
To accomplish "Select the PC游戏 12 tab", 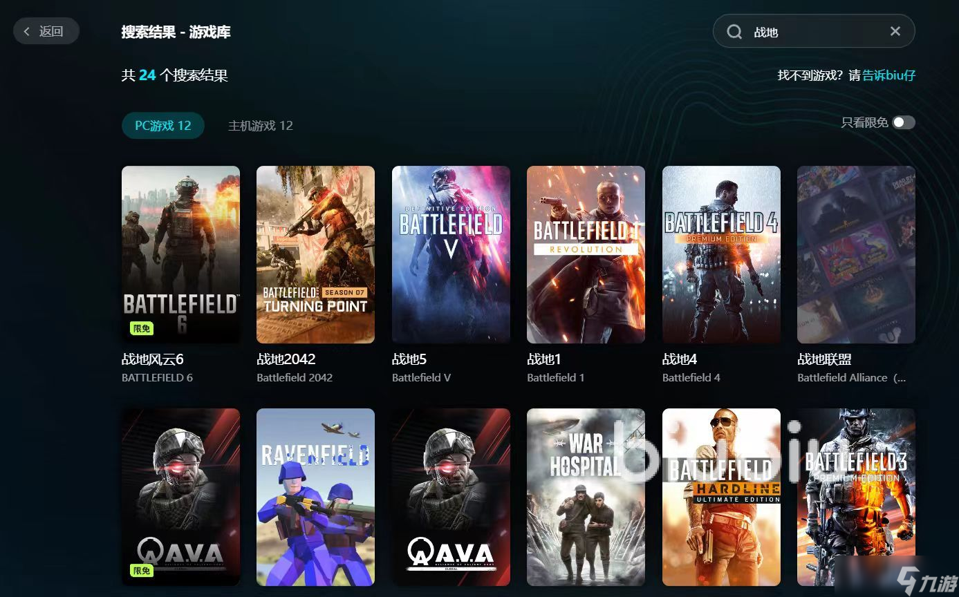I will coord(163,126).
